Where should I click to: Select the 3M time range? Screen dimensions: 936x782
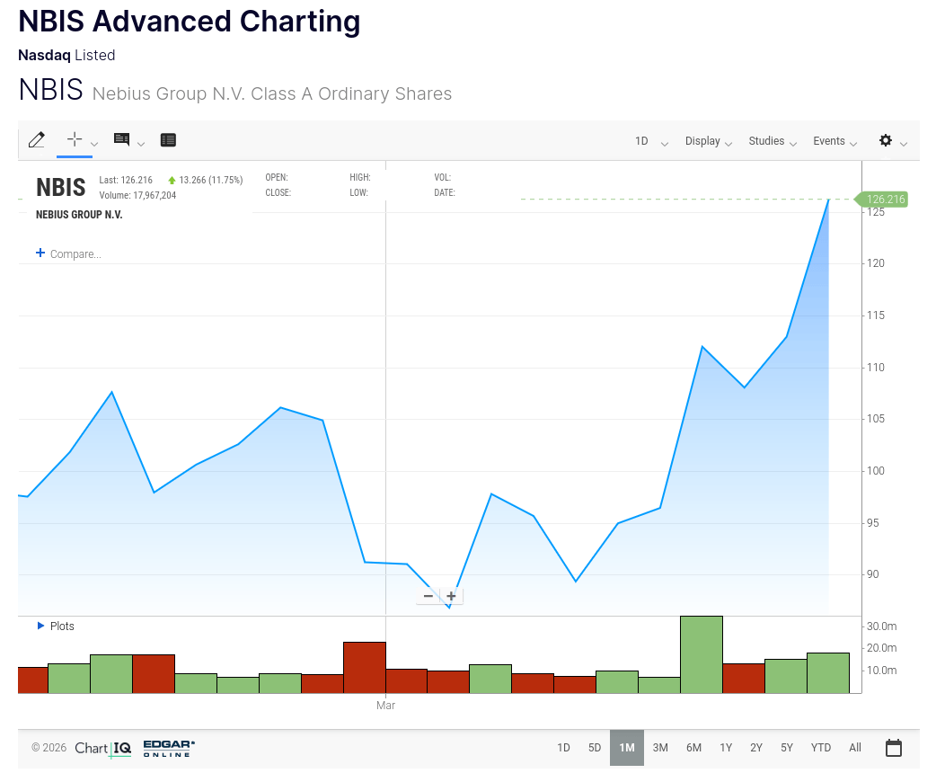coord(660,748)
